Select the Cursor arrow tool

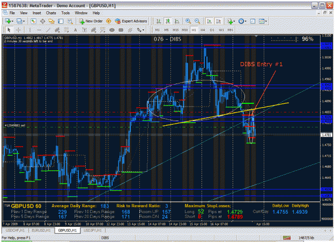[9, 30]
